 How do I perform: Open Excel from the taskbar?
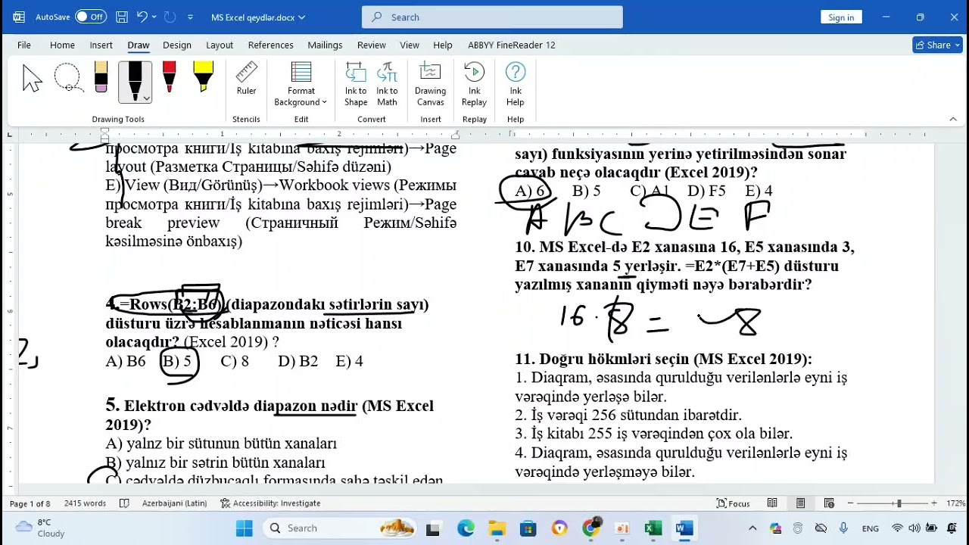pos(653,528)
